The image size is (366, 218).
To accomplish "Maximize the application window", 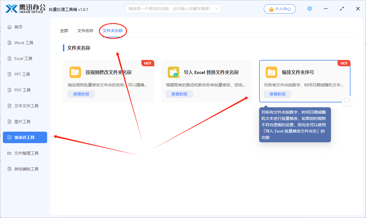I will [342, 9].
